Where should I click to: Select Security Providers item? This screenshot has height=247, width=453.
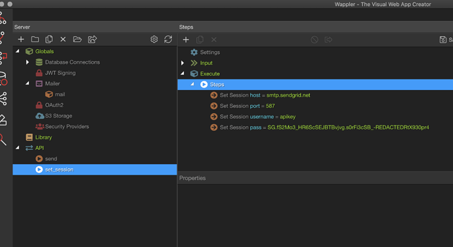67,126
